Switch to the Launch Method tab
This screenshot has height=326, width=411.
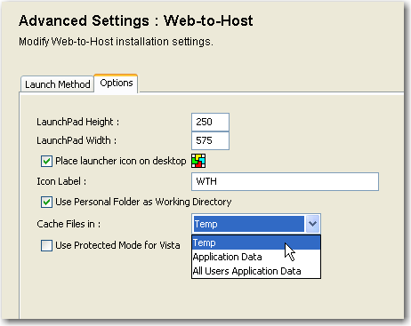[x=58, y=84]
